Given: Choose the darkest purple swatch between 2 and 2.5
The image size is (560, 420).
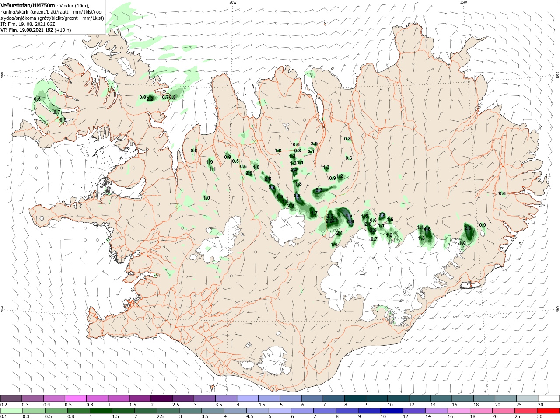Looking at the screenshot, I should pyautogui.click(x=161, y=399).
